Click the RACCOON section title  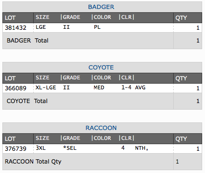pyautogui.click(x=101, y=128)
